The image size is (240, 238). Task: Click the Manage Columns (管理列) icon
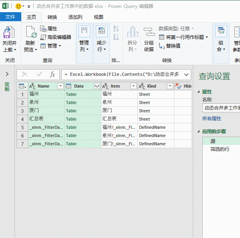[84, 32]
